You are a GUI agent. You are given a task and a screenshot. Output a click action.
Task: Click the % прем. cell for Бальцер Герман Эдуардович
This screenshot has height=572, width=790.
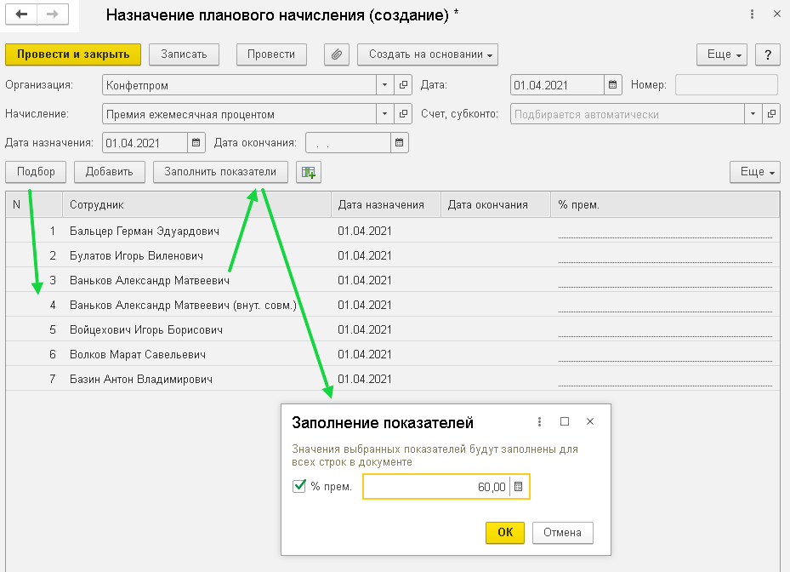pos(665,231)
